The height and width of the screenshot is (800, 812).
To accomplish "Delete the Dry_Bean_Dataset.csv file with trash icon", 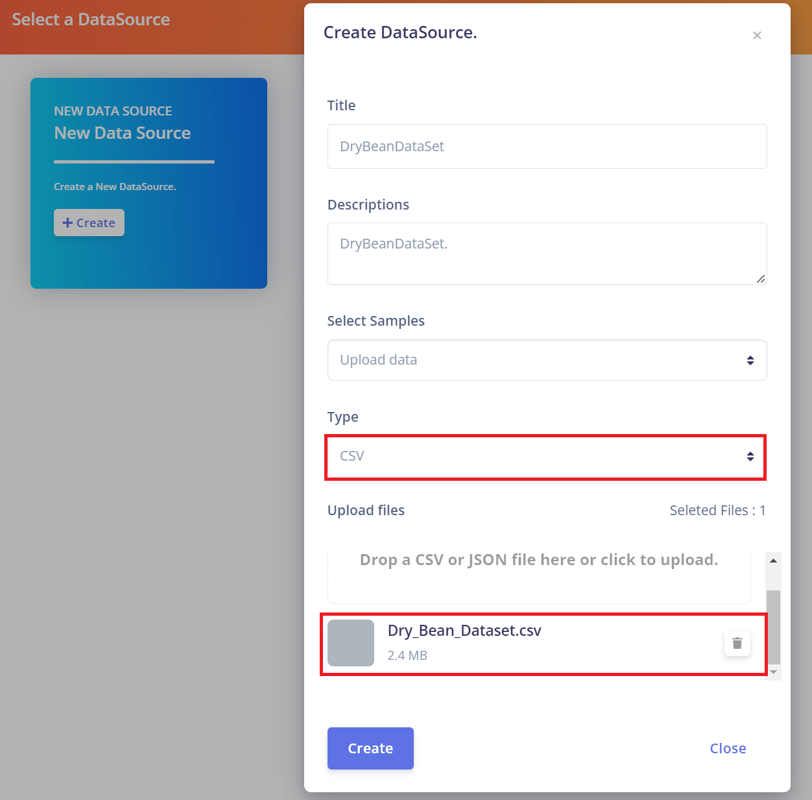I will [x=737, y=643].
